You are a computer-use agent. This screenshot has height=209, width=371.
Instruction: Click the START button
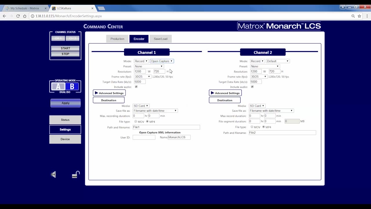(66, 48)
